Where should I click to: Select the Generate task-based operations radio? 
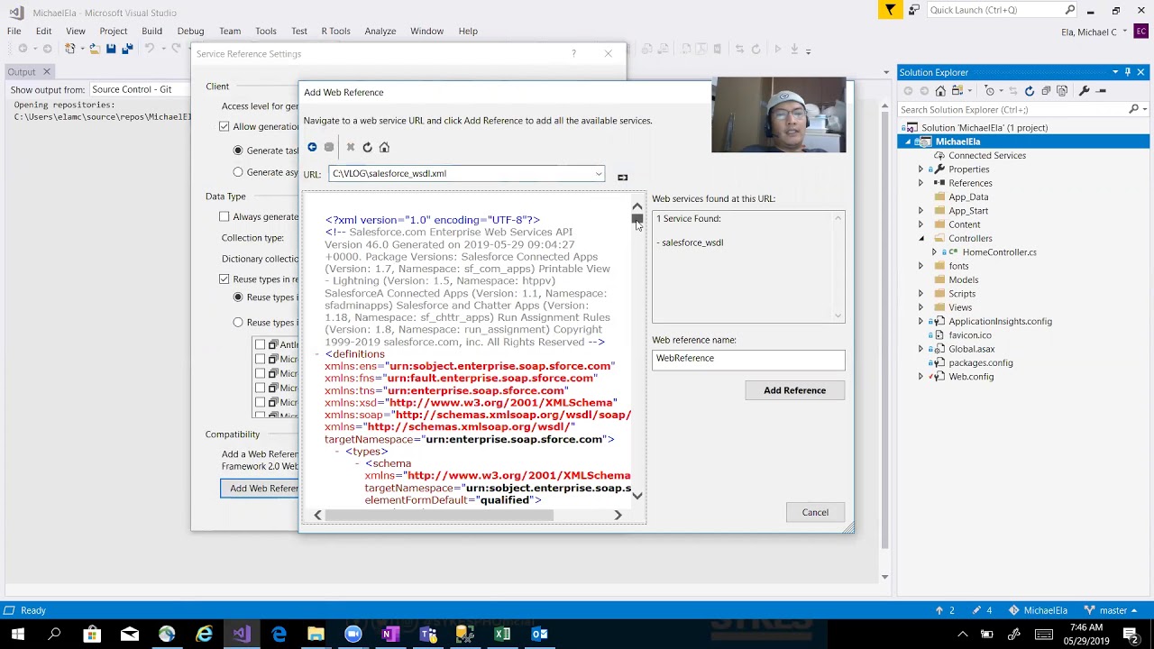point(238,151)
